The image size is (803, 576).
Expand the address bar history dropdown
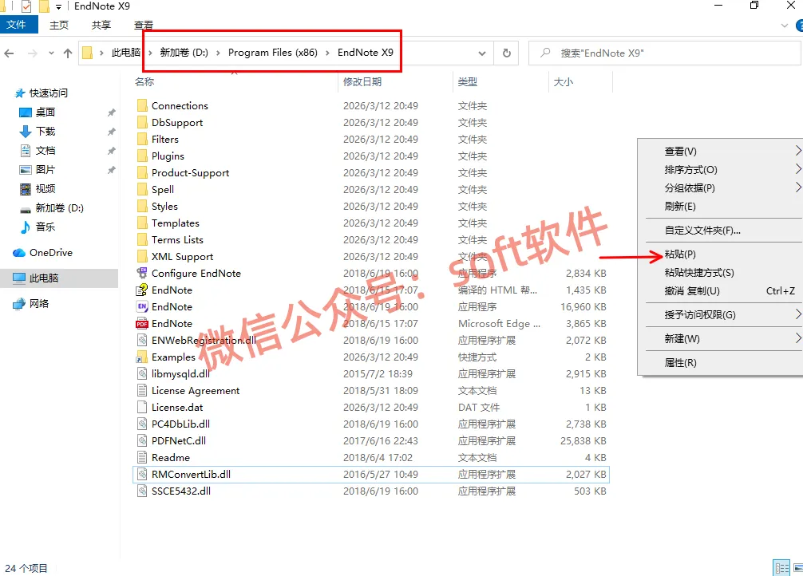(x=482, y=53)
